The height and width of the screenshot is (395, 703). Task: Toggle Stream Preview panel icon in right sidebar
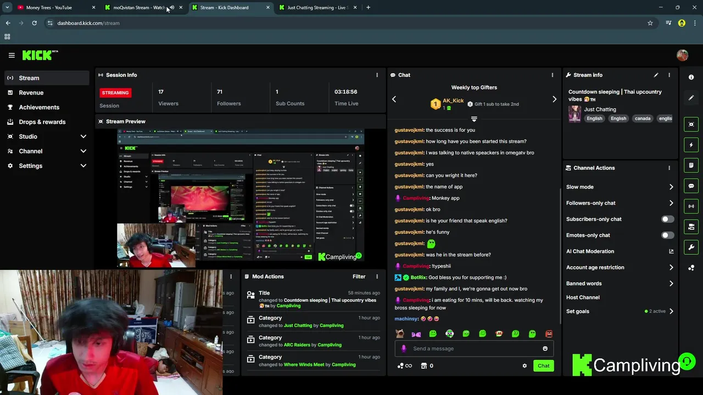pyautogui.click(x=691, y=125)
